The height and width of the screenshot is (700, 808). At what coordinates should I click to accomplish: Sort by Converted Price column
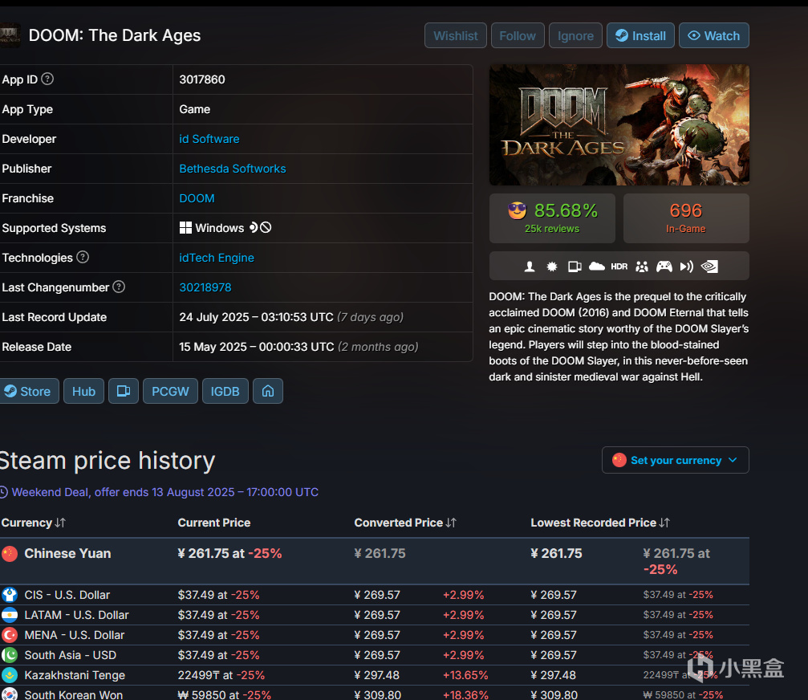pos(405,523)
